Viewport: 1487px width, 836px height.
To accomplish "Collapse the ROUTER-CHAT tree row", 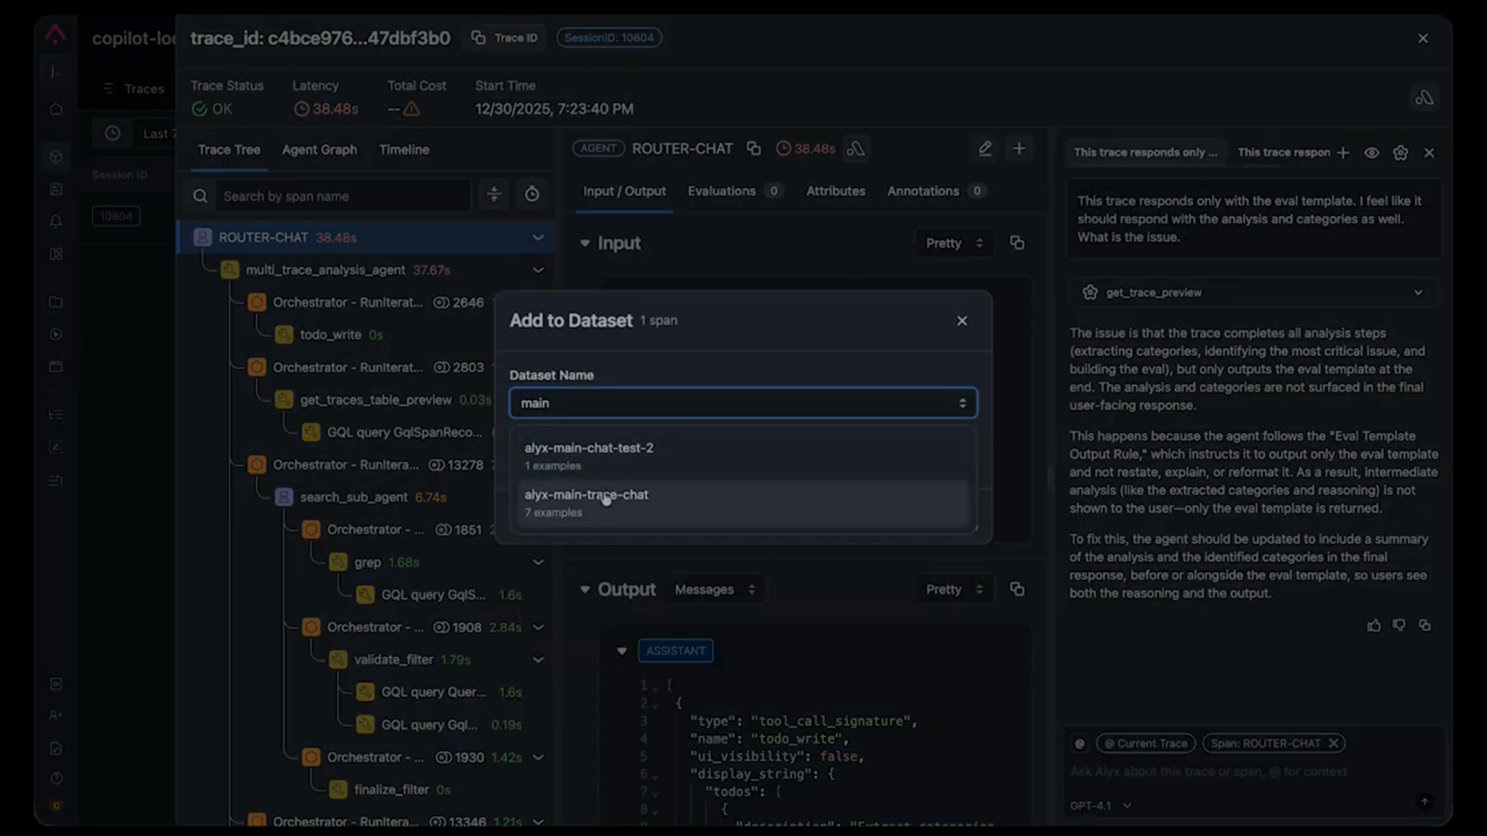I will click(x=538, y=238).
